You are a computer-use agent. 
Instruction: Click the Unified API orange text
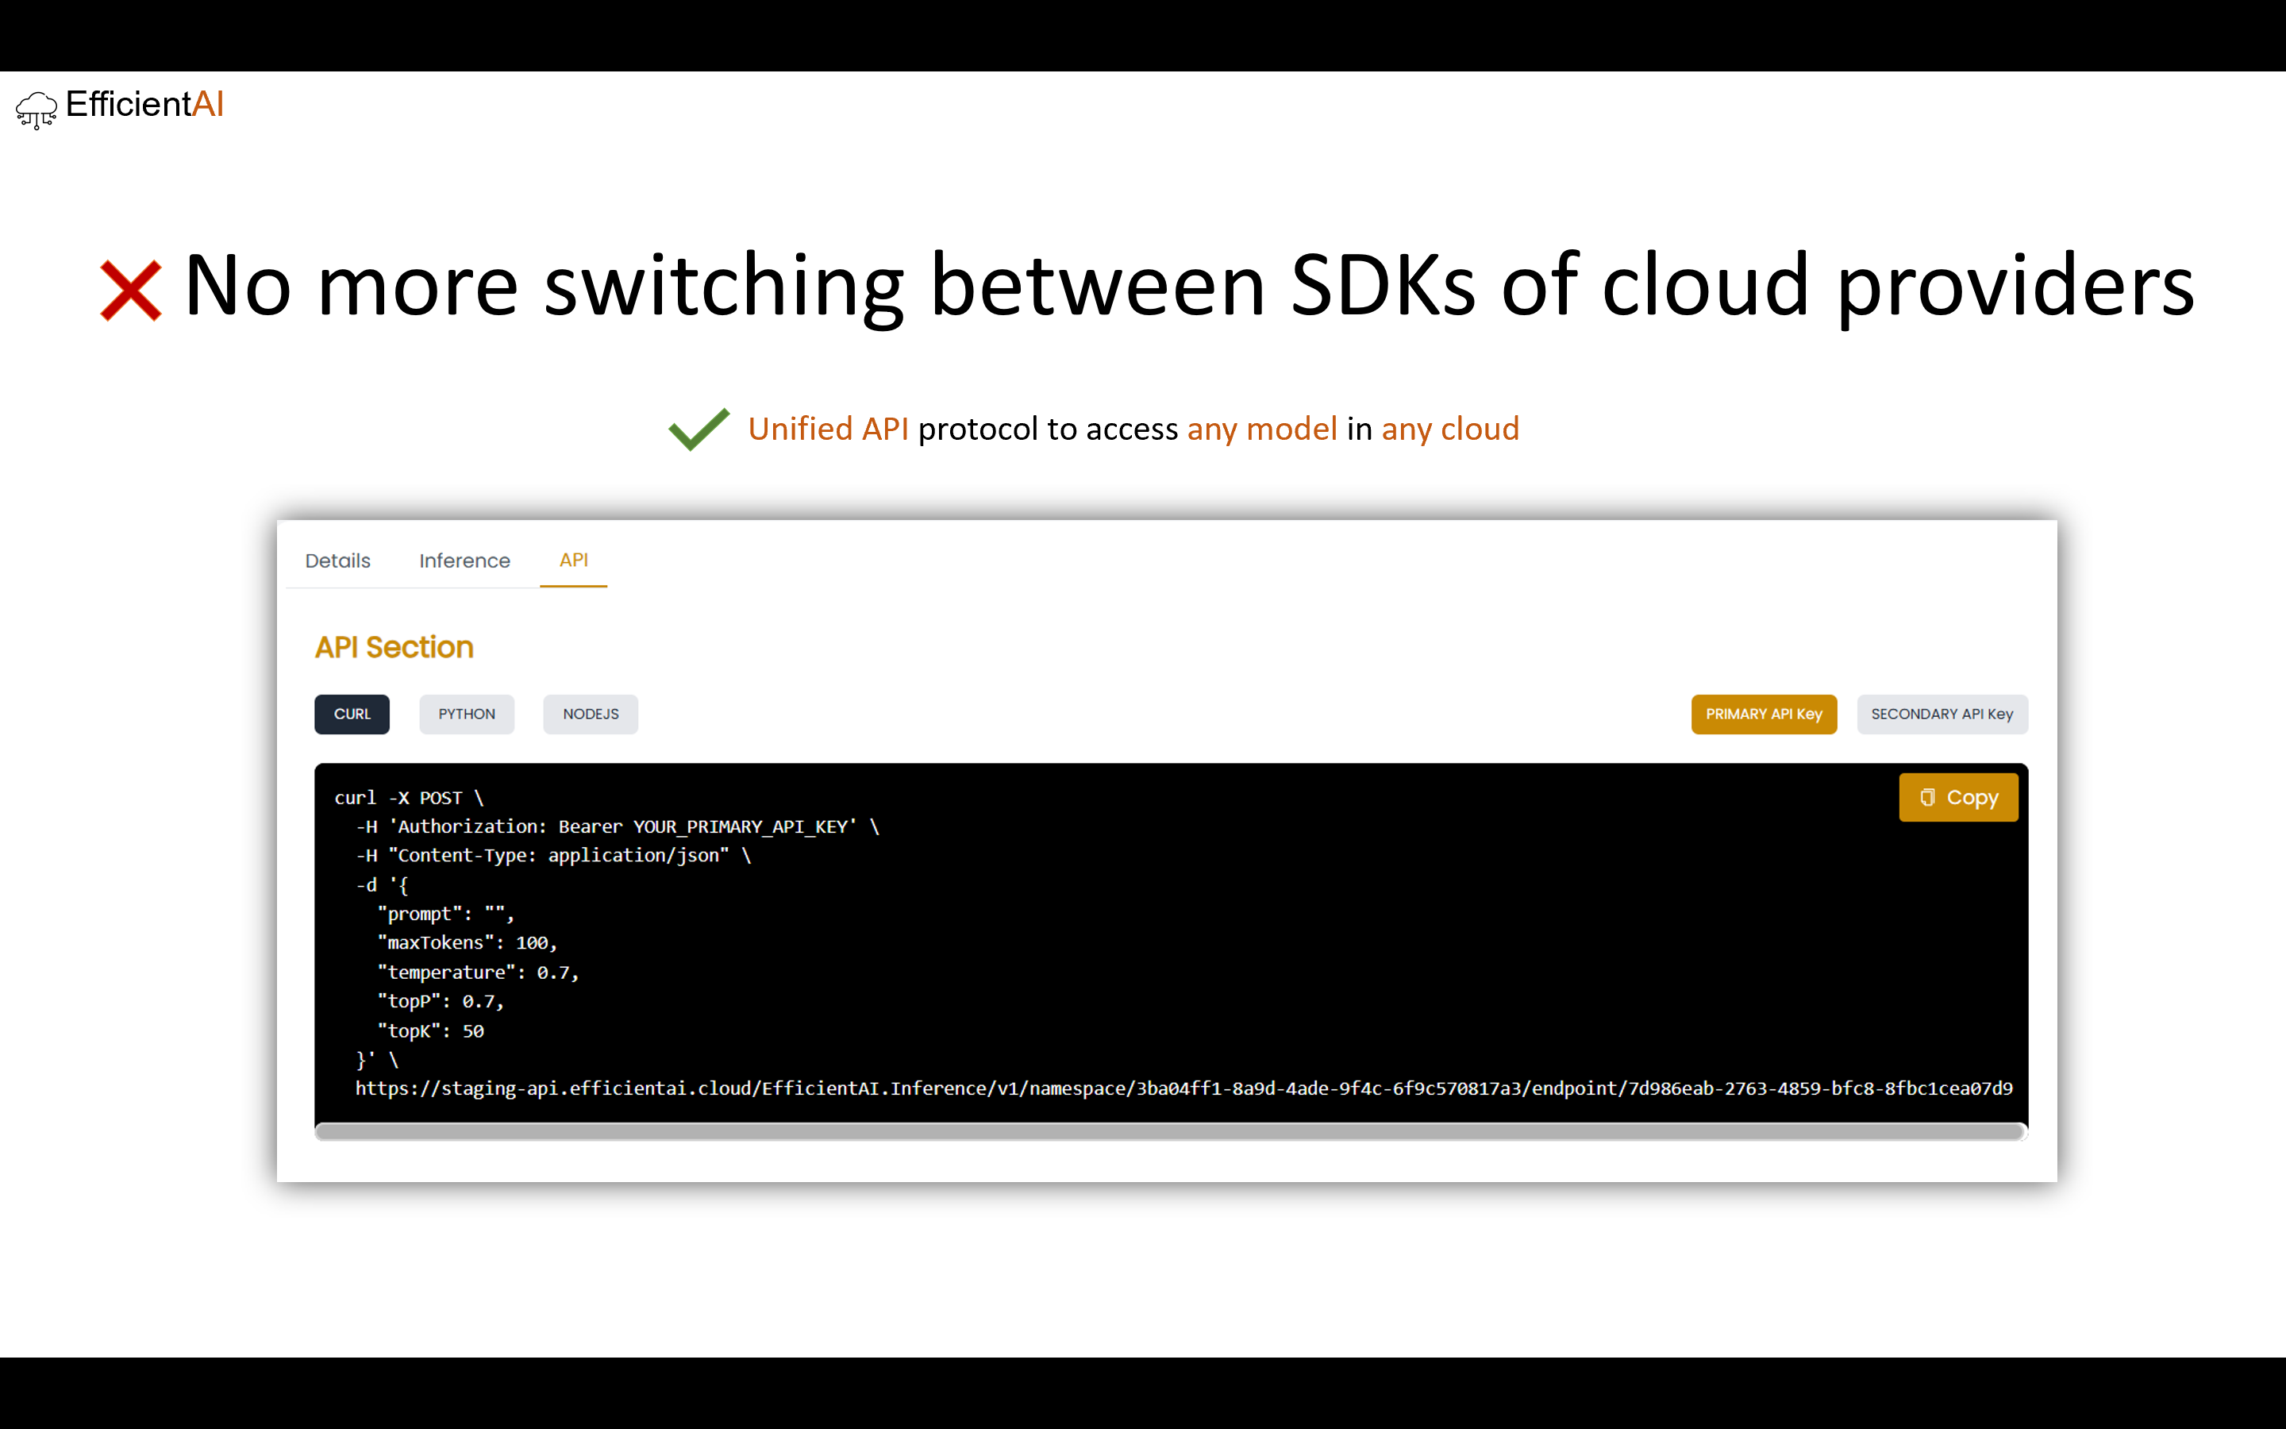828,429
